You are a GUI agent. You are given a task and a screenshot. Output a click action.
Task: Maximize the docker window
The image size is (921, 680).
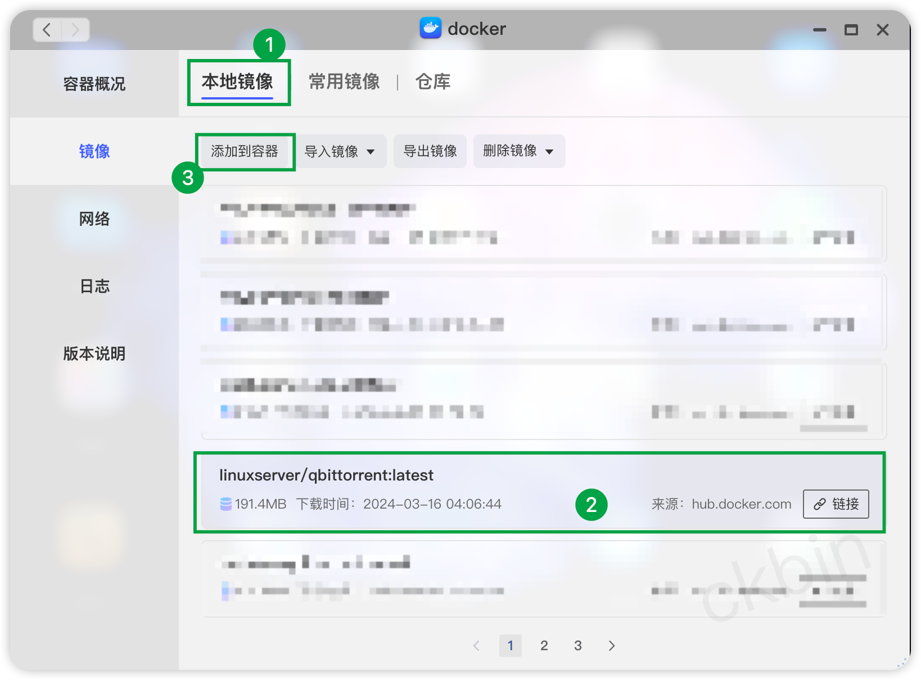point(851,30)
